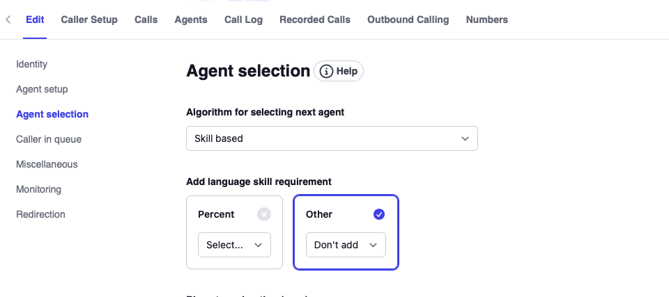
Task: Click the back chevron arrow icon
Action: [x=8, y=19]
